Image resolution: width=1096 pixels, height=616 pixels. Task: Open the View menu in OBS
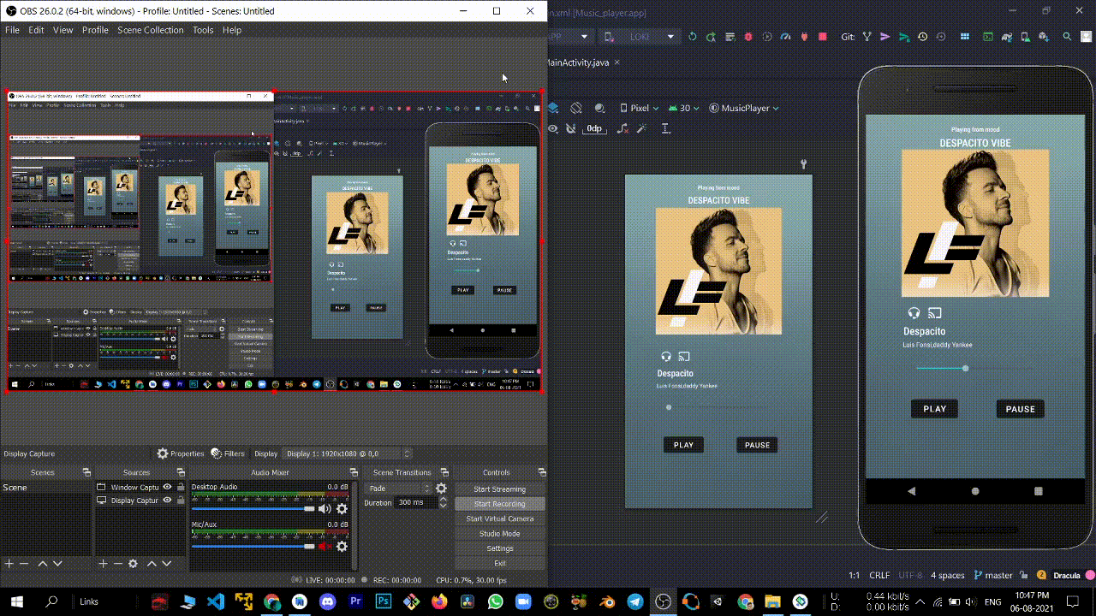(63, 30)
